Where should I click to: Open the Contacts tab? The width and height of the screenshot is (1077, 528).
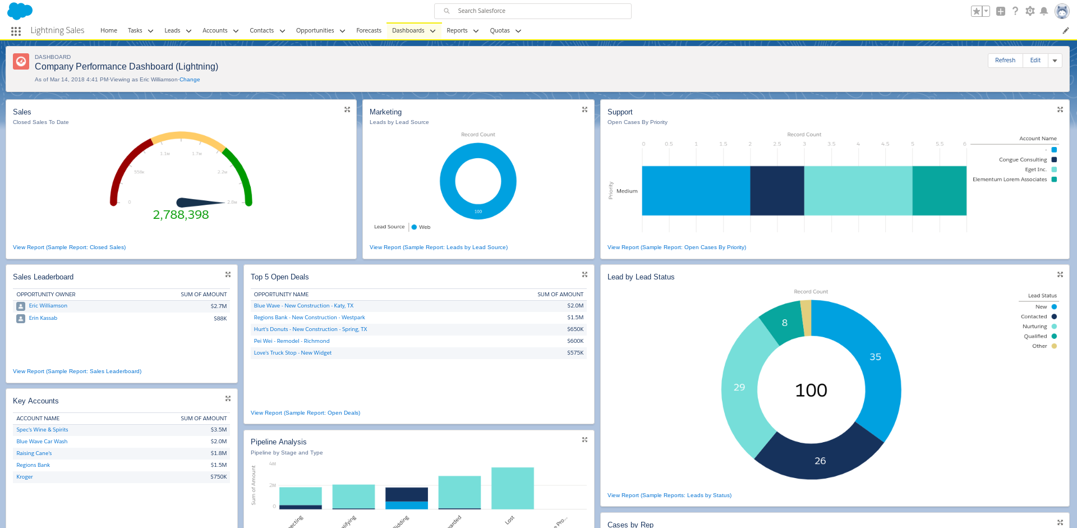(x=262, y=31)
